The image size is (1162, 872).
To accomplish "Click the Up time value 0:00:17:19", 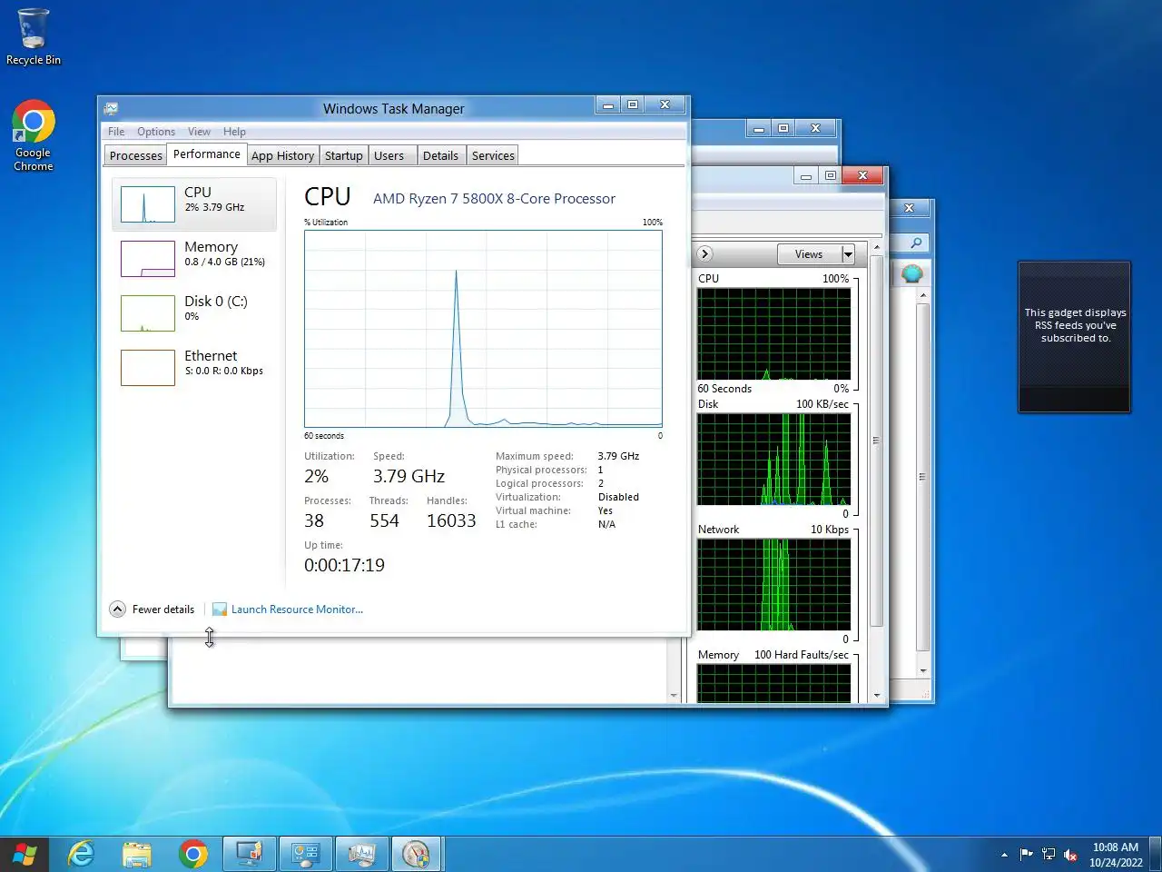I will pos(344,565).
